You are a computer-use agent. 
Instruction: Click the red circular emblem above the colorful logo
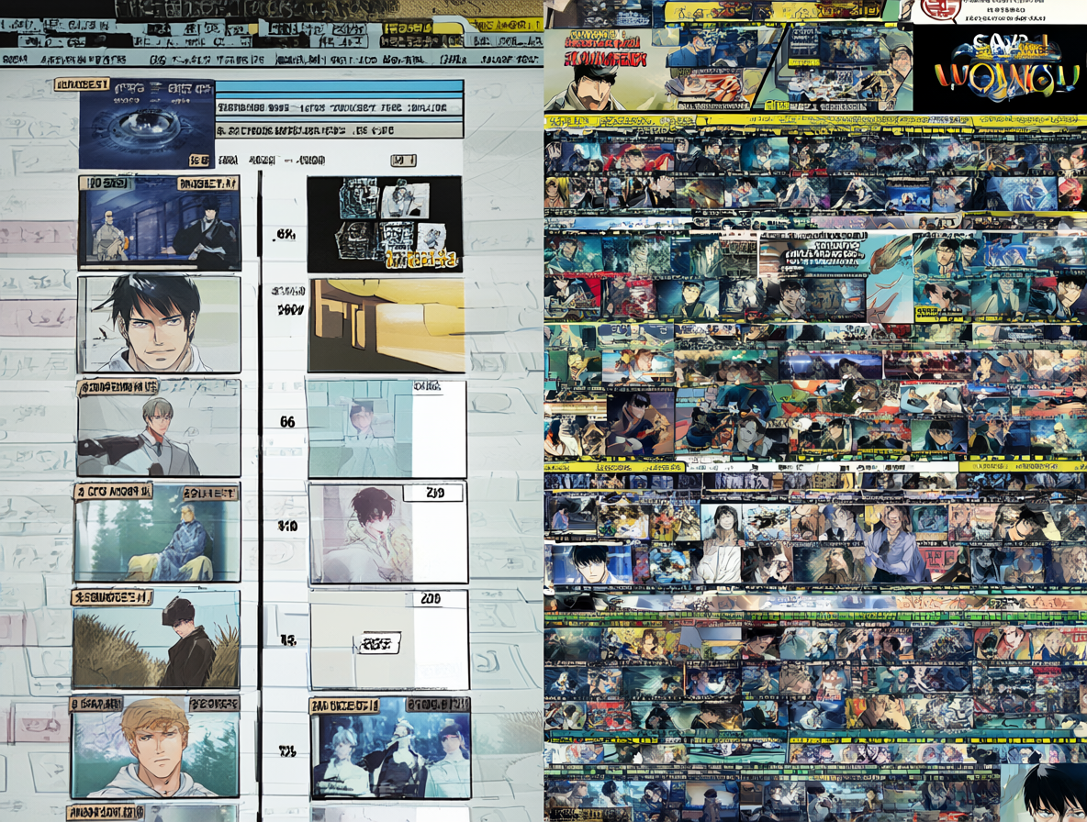940,9
